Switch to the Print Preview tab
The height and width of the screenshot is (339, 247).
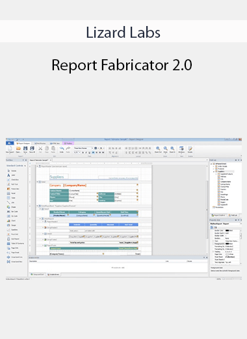tap(40, 143)
